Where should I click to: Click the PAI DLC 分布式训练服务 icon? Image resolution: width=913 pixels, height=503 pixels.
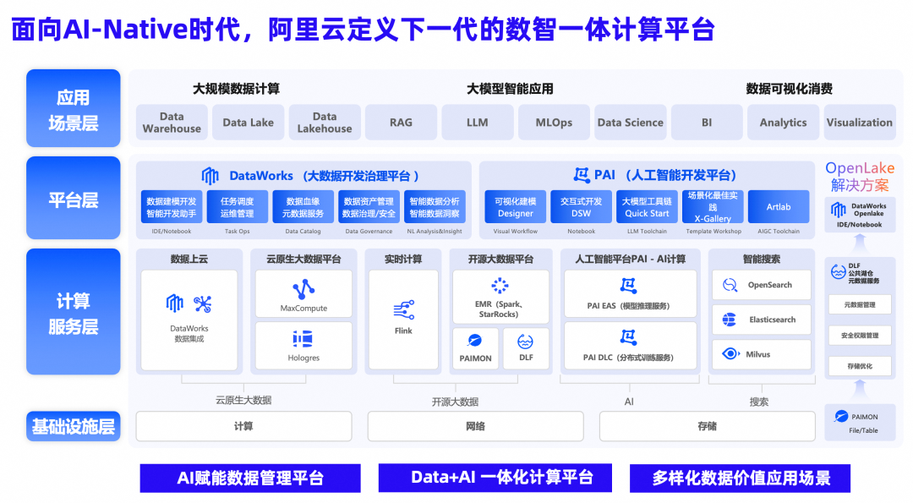pyautogui.click(x=628, y=337)
